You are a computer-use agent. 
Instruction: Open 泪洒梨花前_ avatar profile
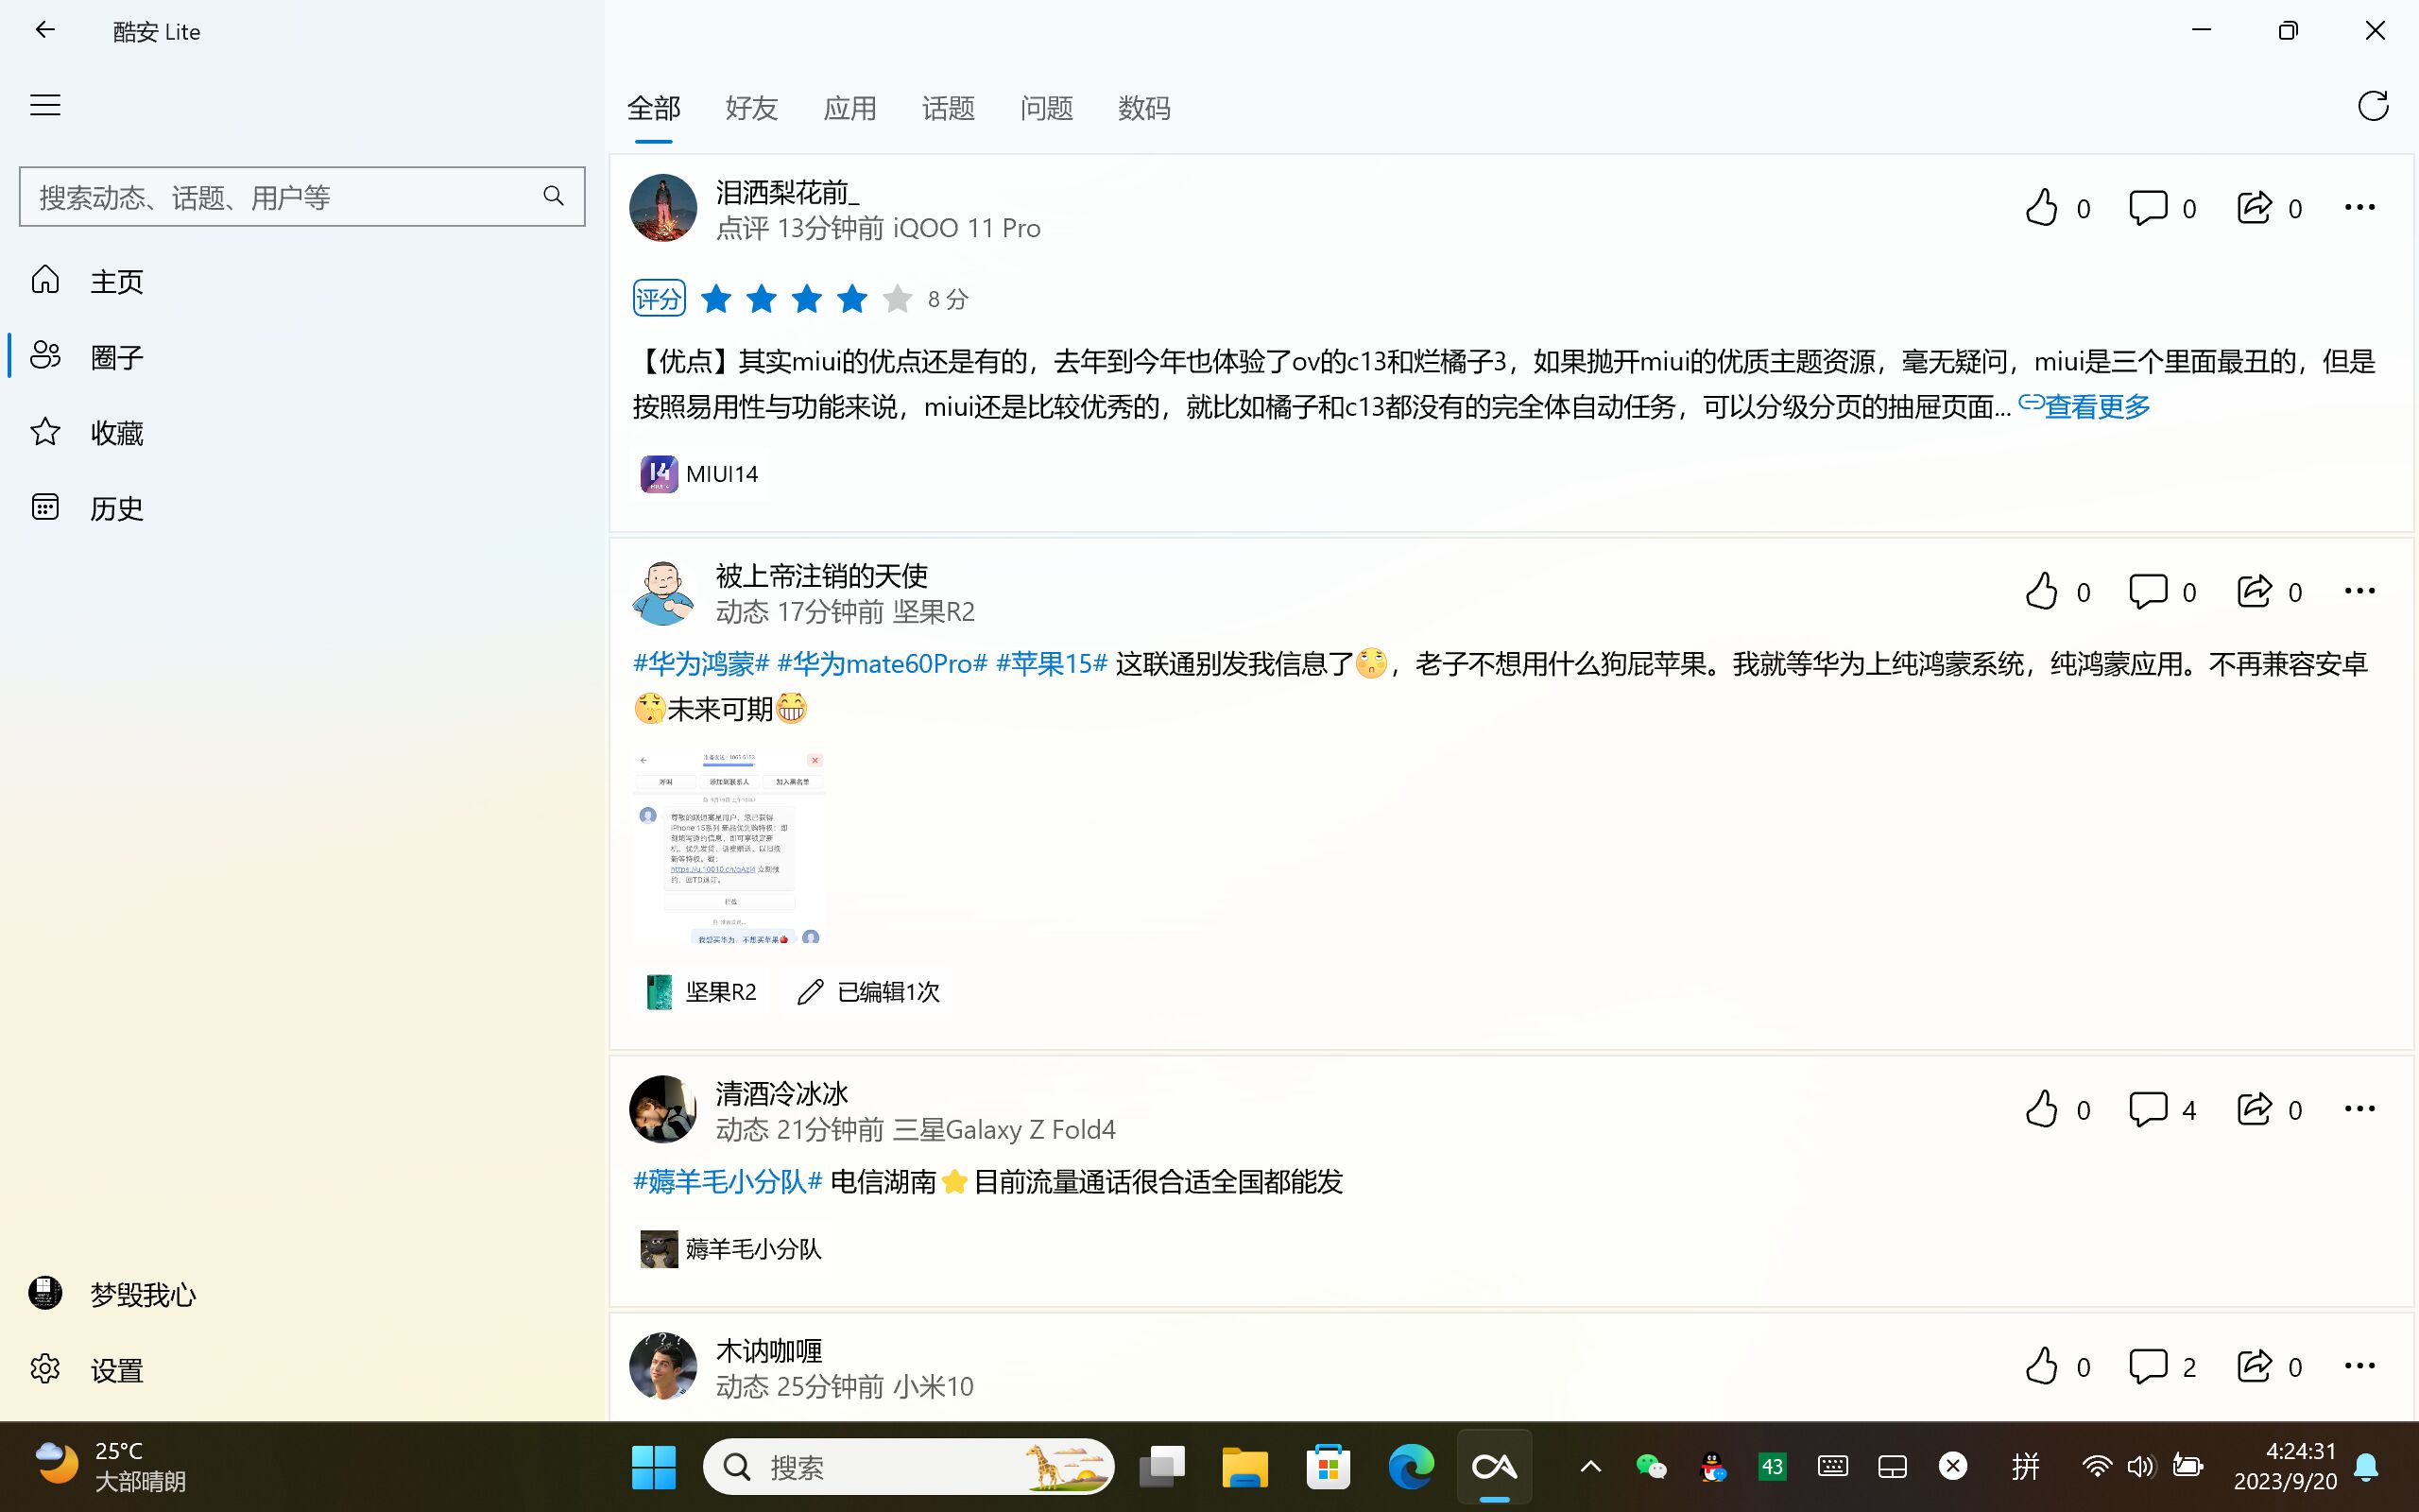coord(662,208)
